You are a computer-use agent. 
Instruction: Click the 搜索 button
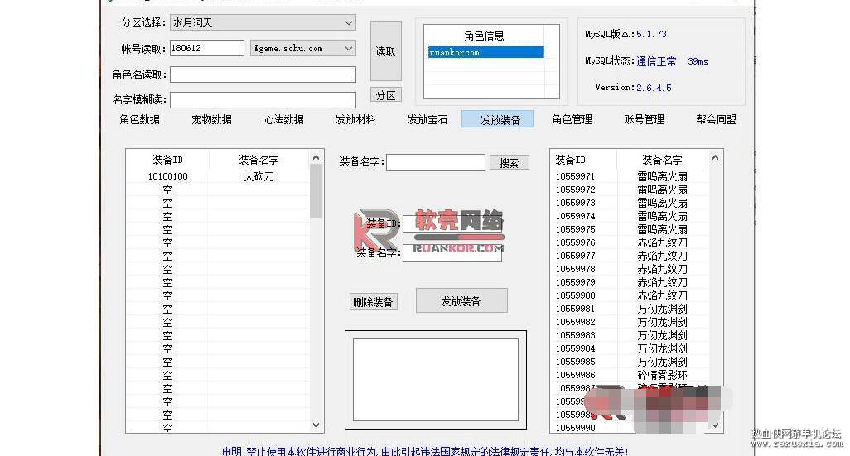tap(509, 162)
